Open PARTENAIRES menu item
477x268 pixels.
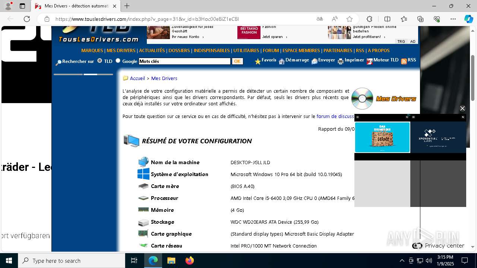tap(338, 51)
